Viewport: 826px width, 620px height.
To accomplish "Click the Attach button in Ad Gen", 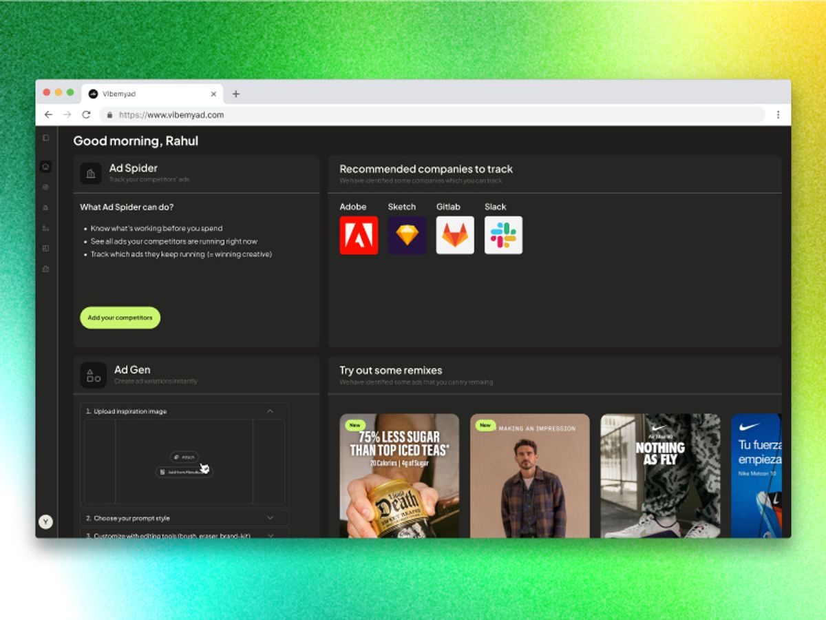I will coord(183,457).
